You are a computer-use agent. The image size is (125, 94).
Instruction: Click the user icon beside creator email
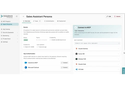click(x=50, y=40)
